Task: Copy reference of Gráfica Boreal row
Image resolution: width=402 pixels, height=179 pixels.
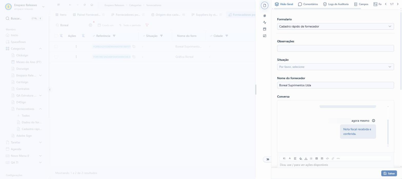Action: [134, 57]
